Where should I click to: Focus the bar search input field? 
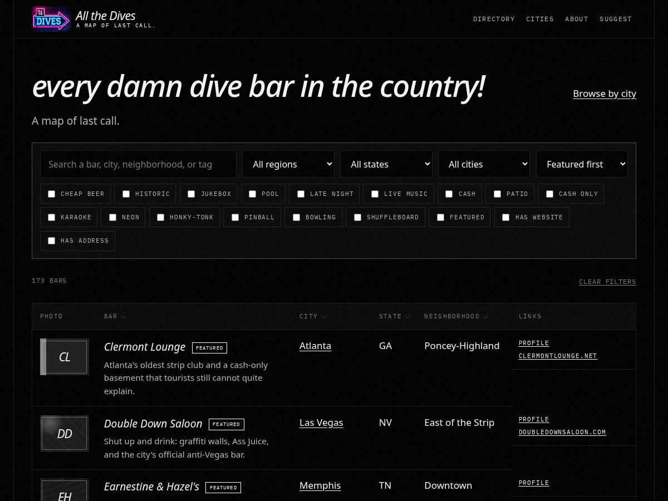pos(138,164)
